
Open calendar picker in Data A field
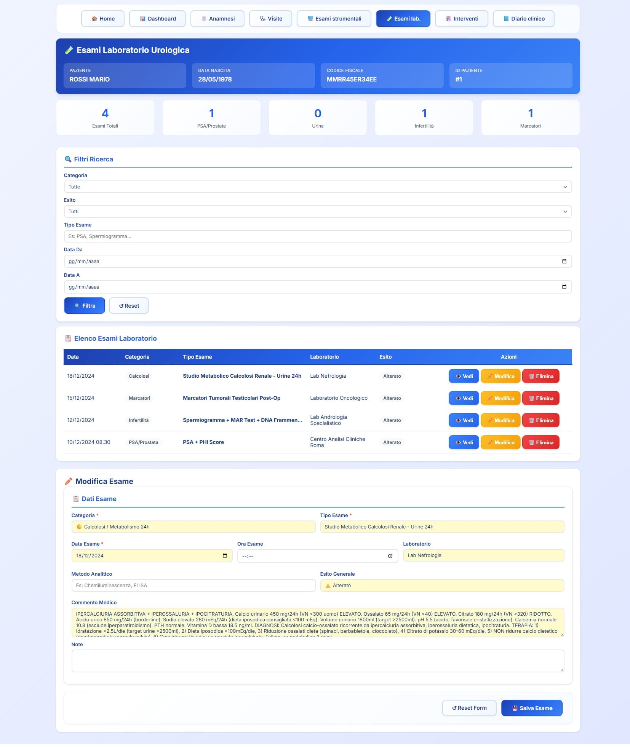click(564, 287)
